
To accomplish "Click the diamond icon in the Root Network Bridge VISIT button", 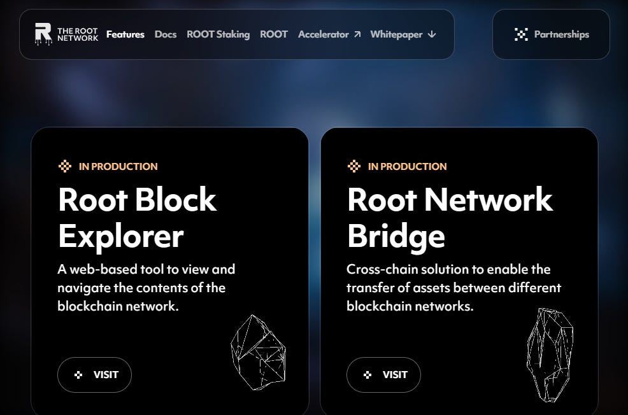I will click(367, 375).
